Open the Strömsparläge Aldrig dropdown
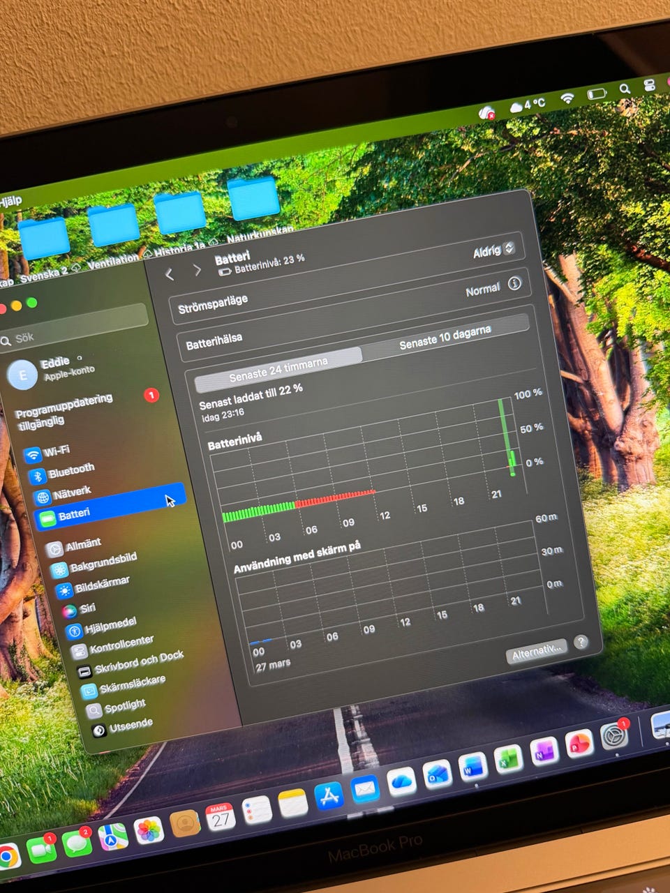Screen dimensions: 670x893 click(493, 250)
